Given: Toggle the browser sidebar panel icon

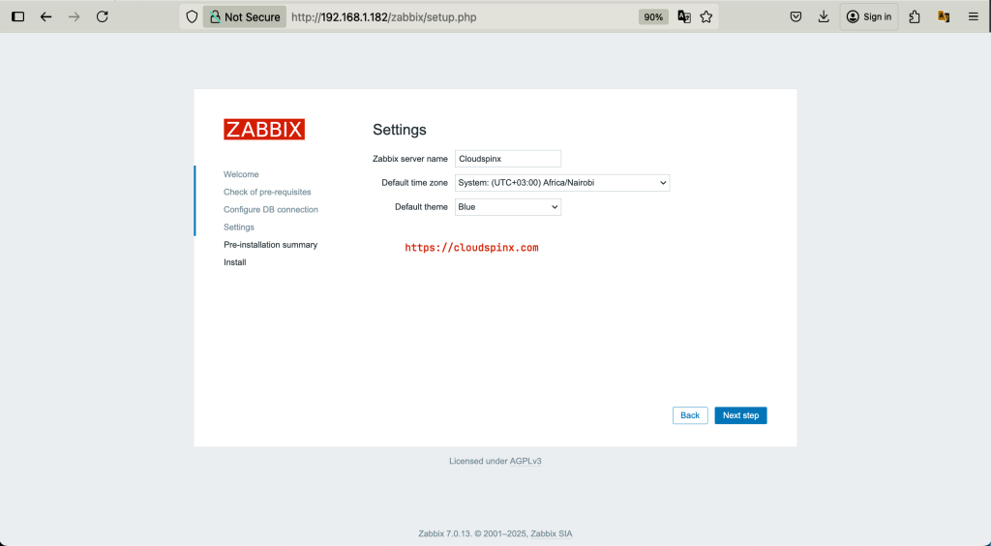Looking at the screenshot, I should 18,17.
